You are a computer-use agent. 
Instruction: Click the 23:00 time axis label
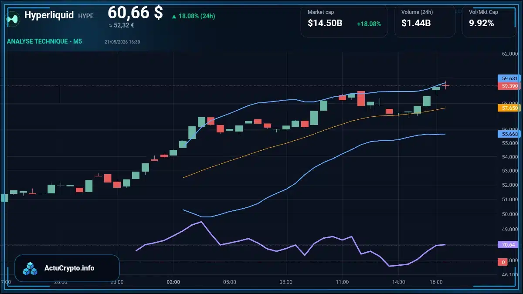pos(117,282)
